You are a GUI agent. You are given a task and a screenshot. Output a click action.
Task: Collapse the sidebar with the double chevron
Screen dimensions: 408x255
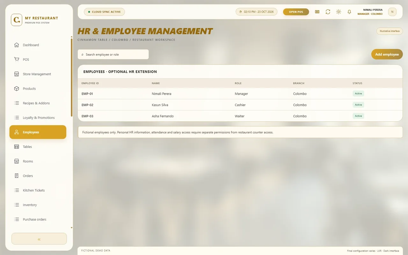(39, 239)
